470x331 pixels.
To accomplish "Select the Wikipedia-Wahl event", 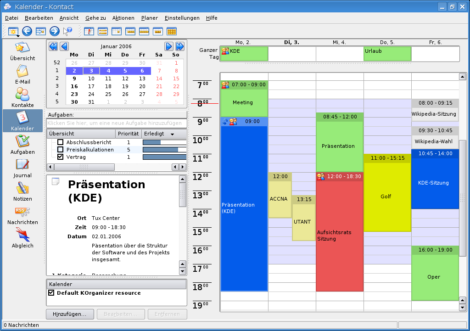I will coord(435,137).
